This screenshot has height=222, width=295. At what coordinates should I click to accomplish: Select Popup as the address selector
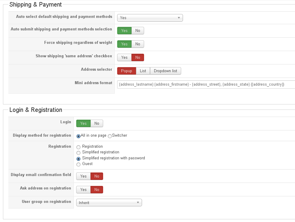click(126, 71)
